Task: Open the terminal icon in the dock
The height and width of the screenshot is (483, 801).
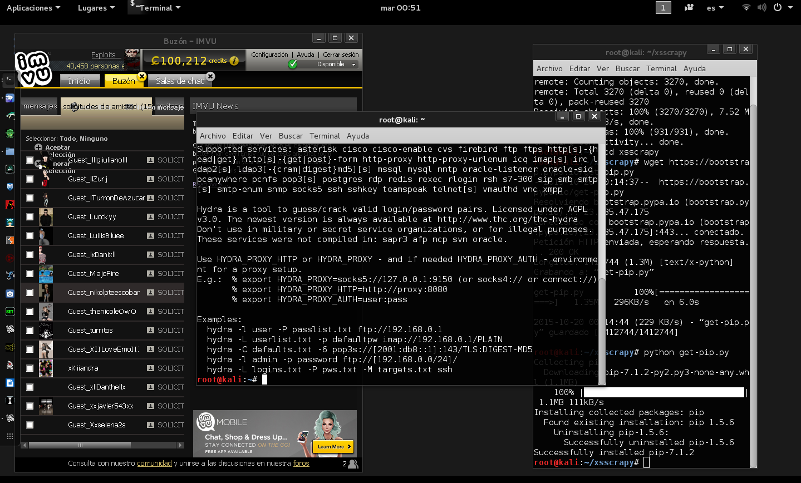Action: click(x=9, y=81)
